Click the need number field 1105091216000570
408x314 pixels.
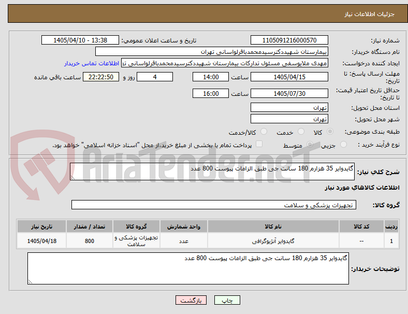click(289, 40)
